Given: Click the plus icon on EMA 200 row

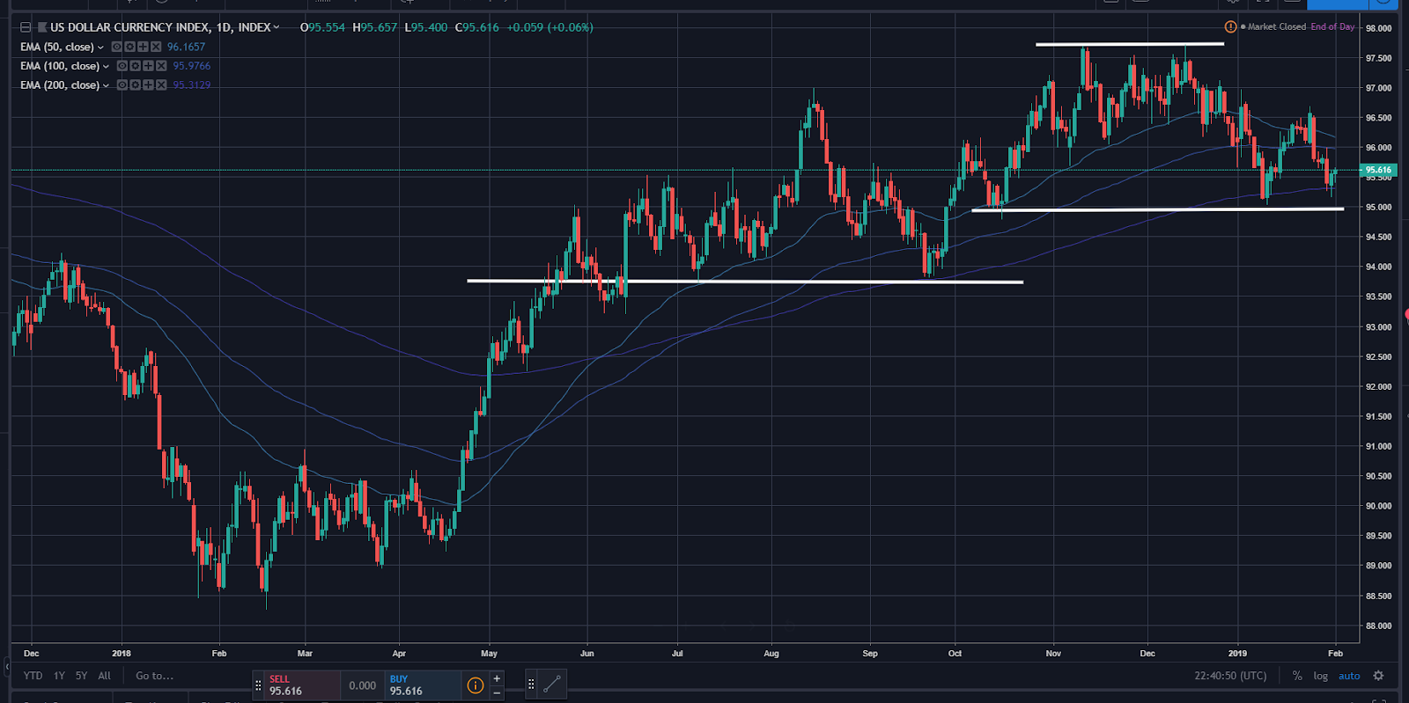Looking at the screenshot, I should click(x=149, y=85).
